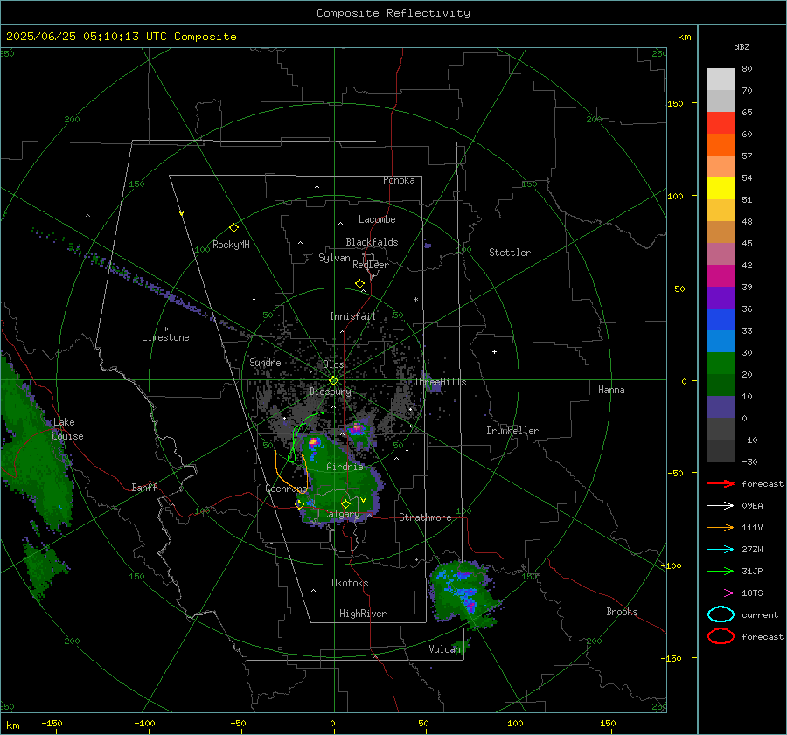The image size is (787, 735).
Task: Click the magenta 18TS arrow icon
Action: tap(721, 593)
